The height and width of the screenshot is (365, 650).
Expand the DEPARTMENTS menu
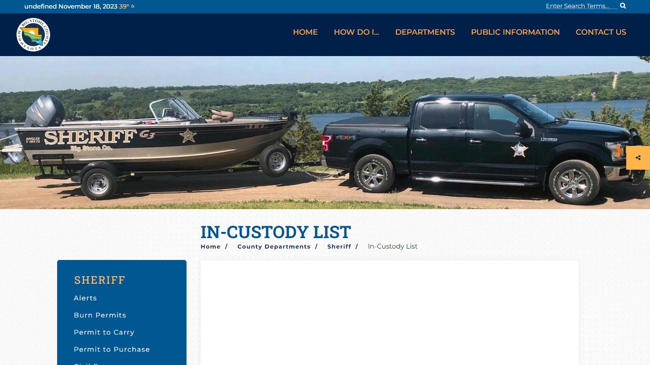425,32
